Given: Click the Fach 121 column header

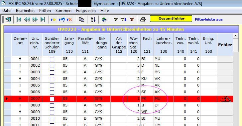Looking at the screenshot, I should [147, 45].
